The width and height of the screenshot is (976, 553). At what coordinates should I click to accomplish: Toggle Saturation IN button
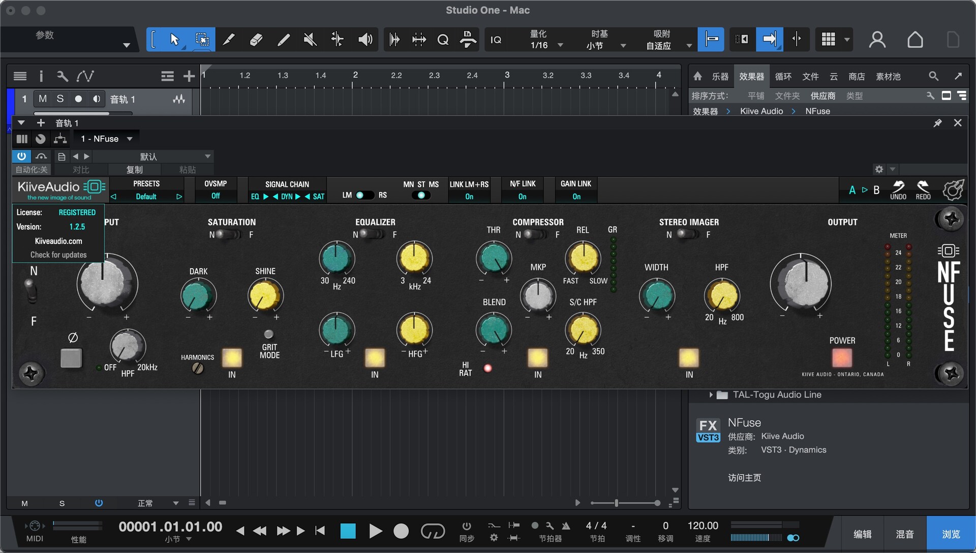pyautogui.click(x=232, y=358)
